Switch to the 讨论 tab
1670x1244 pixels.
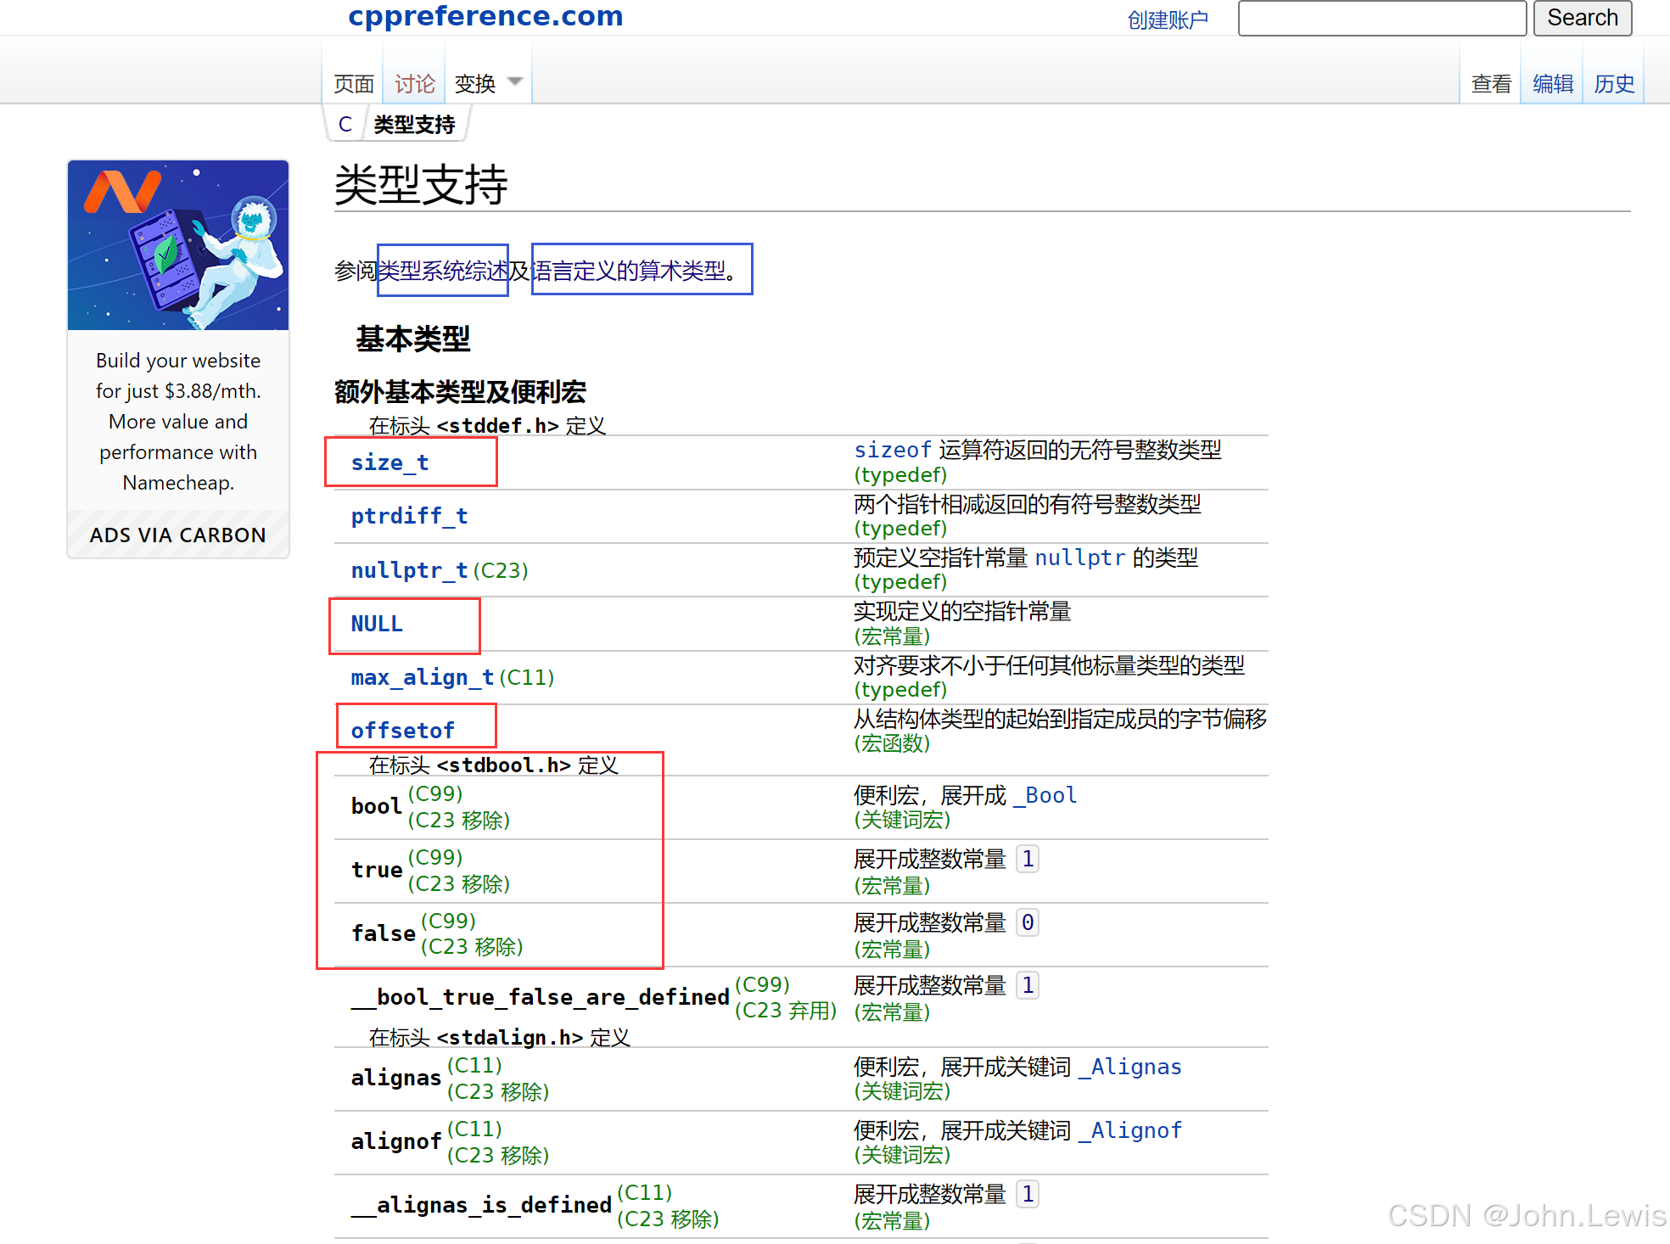tap(414, 84)
